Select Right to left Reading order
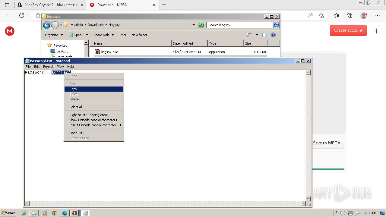 point(94,115)
